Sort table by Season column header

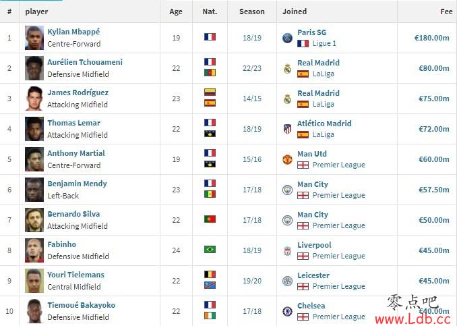point(252,11)
